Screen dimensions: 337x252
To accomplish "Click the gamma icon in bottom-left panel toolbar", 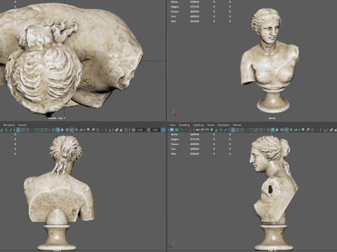I will 148,129.
